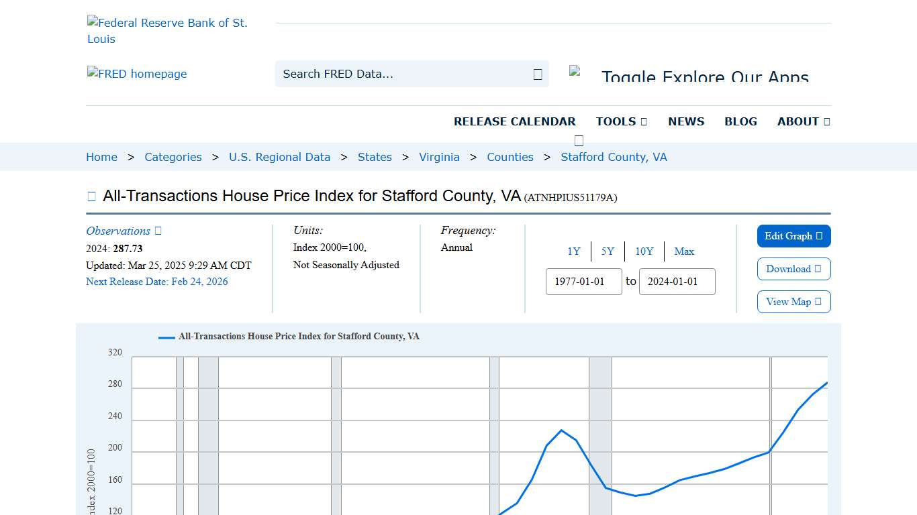Click the search magnifier icon in the search bar

(x=536, y=74)
